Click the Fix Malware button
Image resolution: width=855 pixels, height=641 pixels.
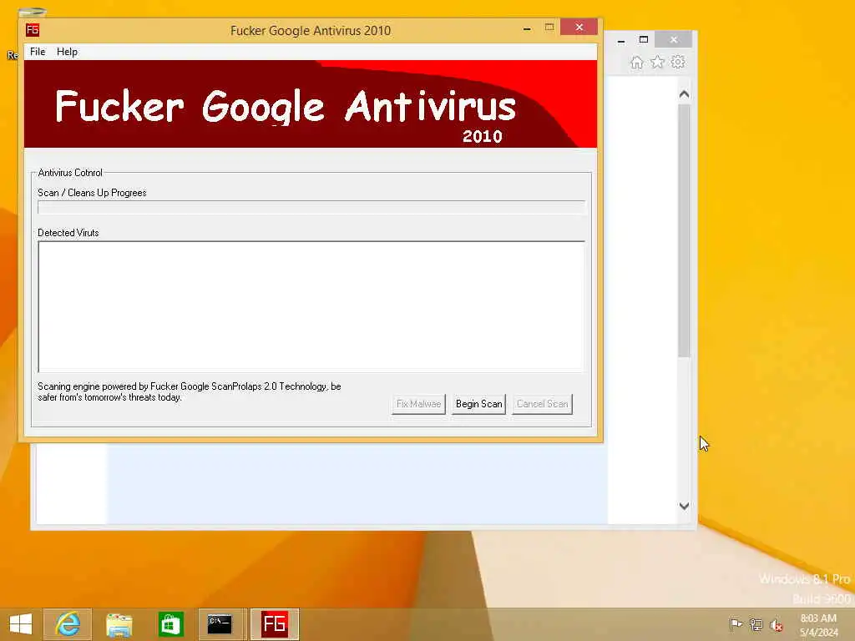tap(418, 404)
